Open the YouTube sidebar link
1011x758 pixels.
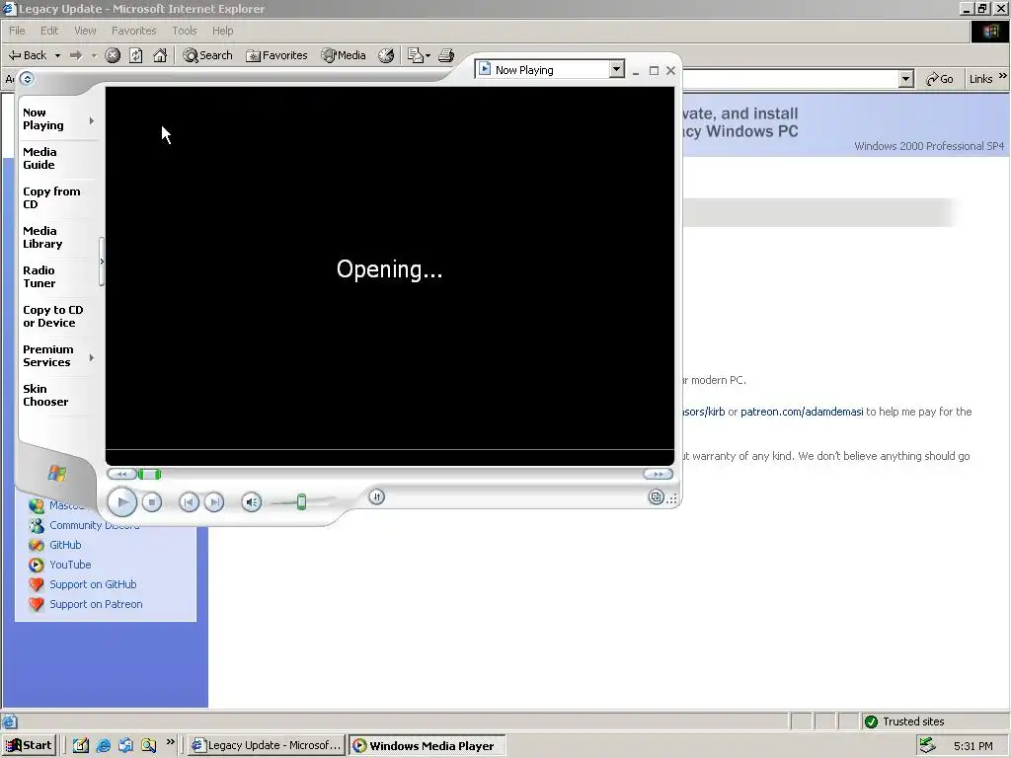pyautogui.click(x=70, y=565)
